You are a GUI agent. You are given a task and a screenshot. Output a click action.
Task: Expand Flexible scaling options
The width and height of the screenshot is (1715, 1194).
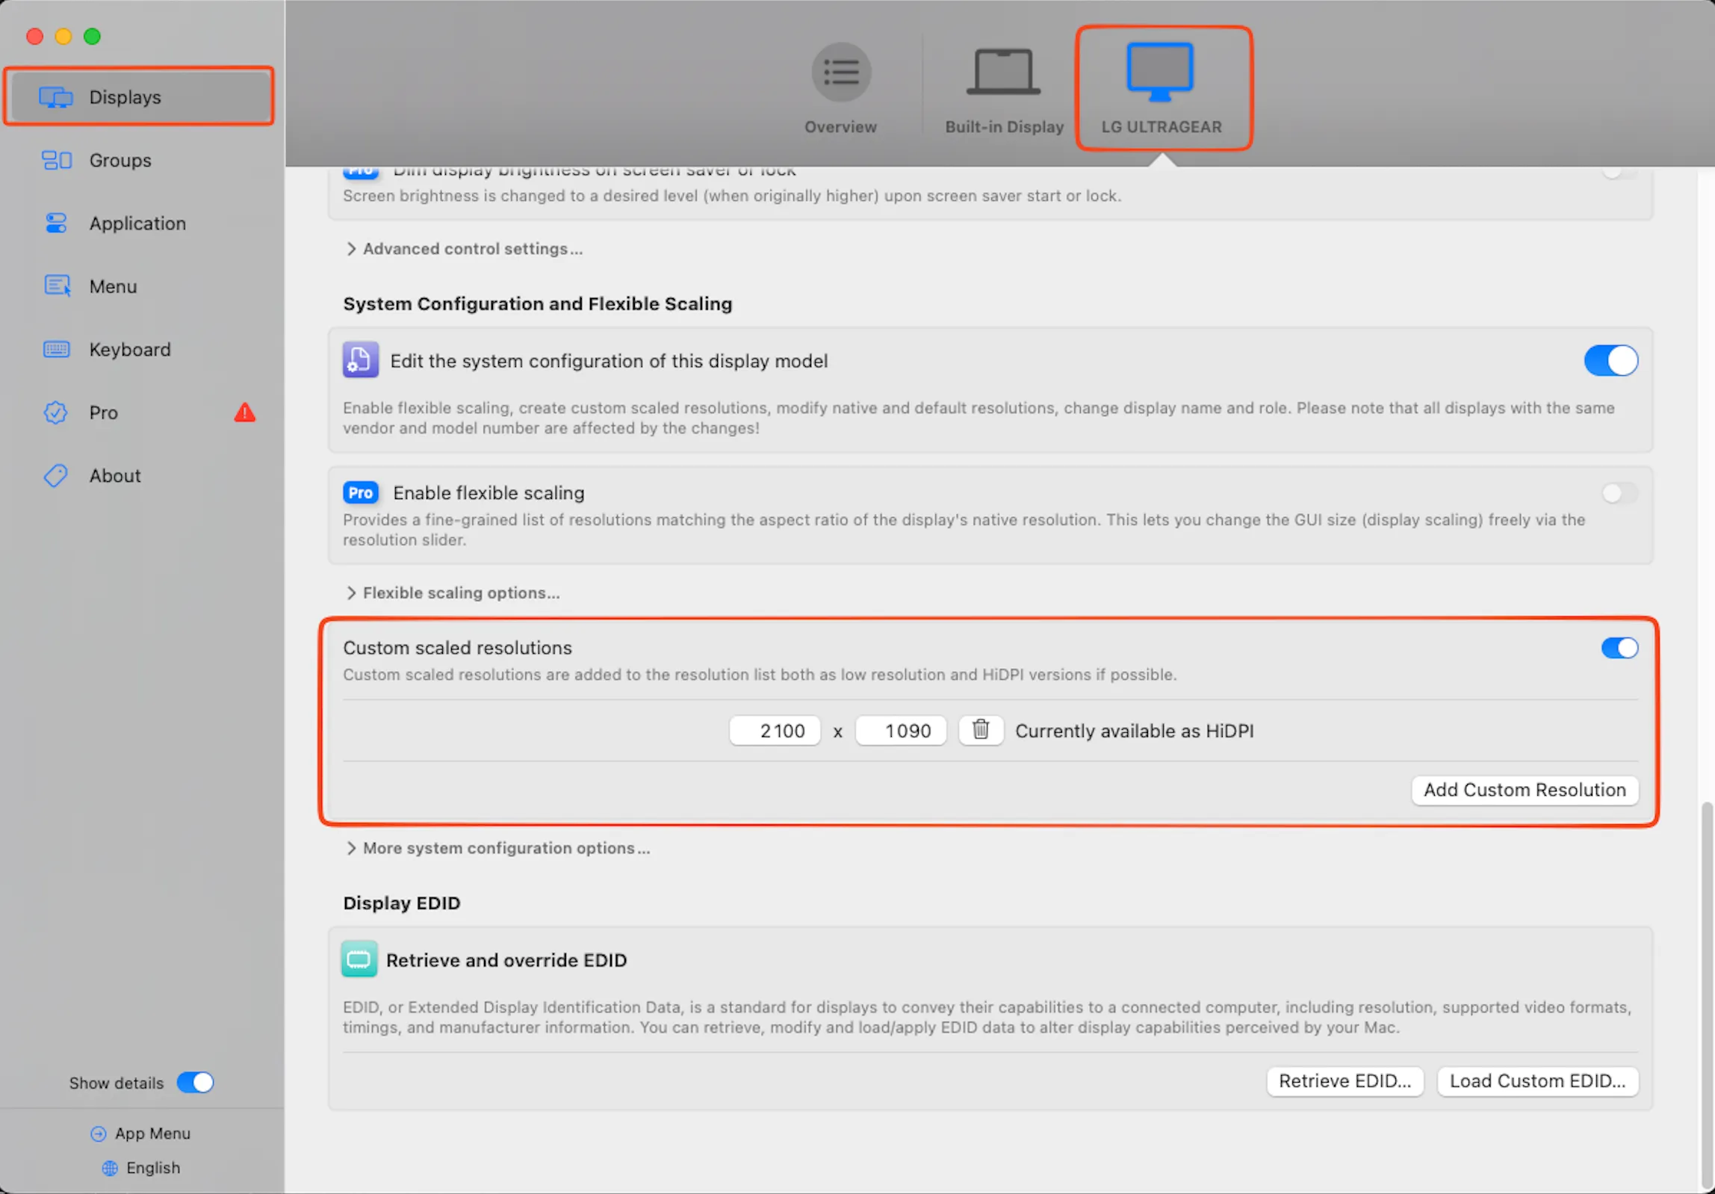pos(453,593)
